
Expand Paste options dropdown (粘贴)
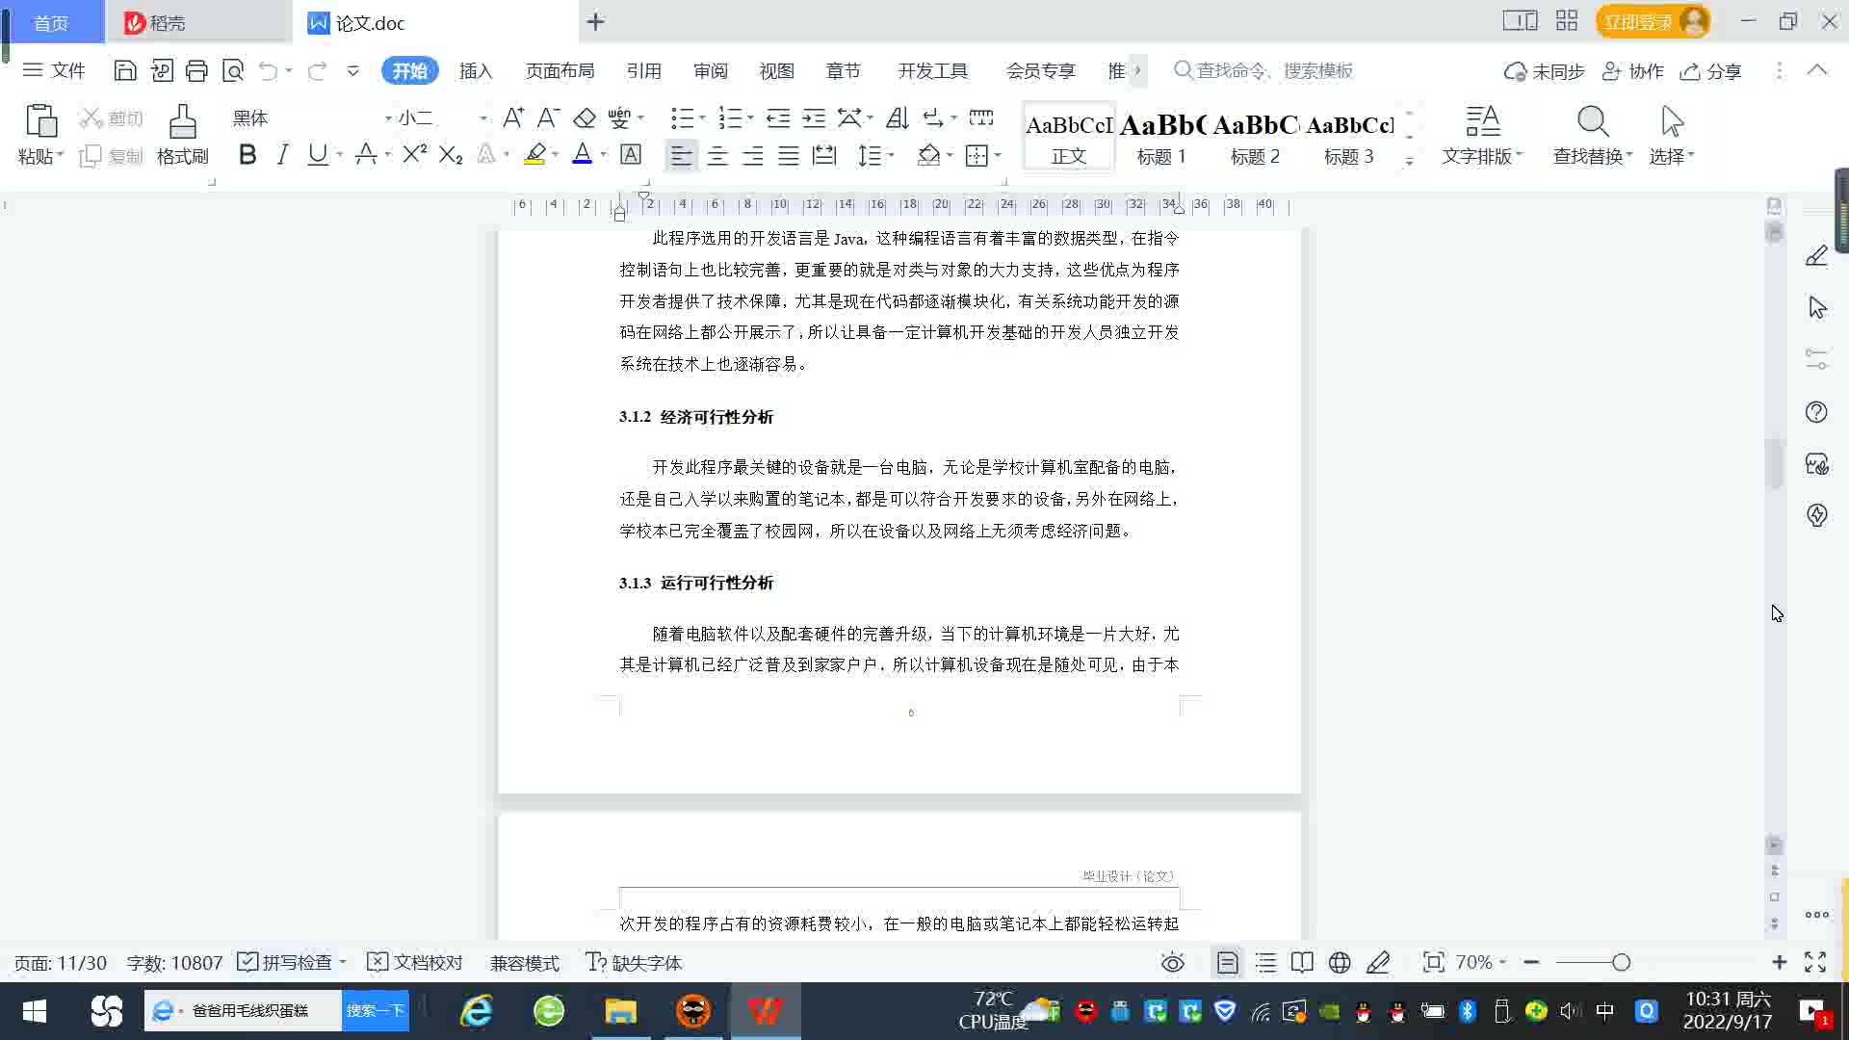tap(40, 156)
